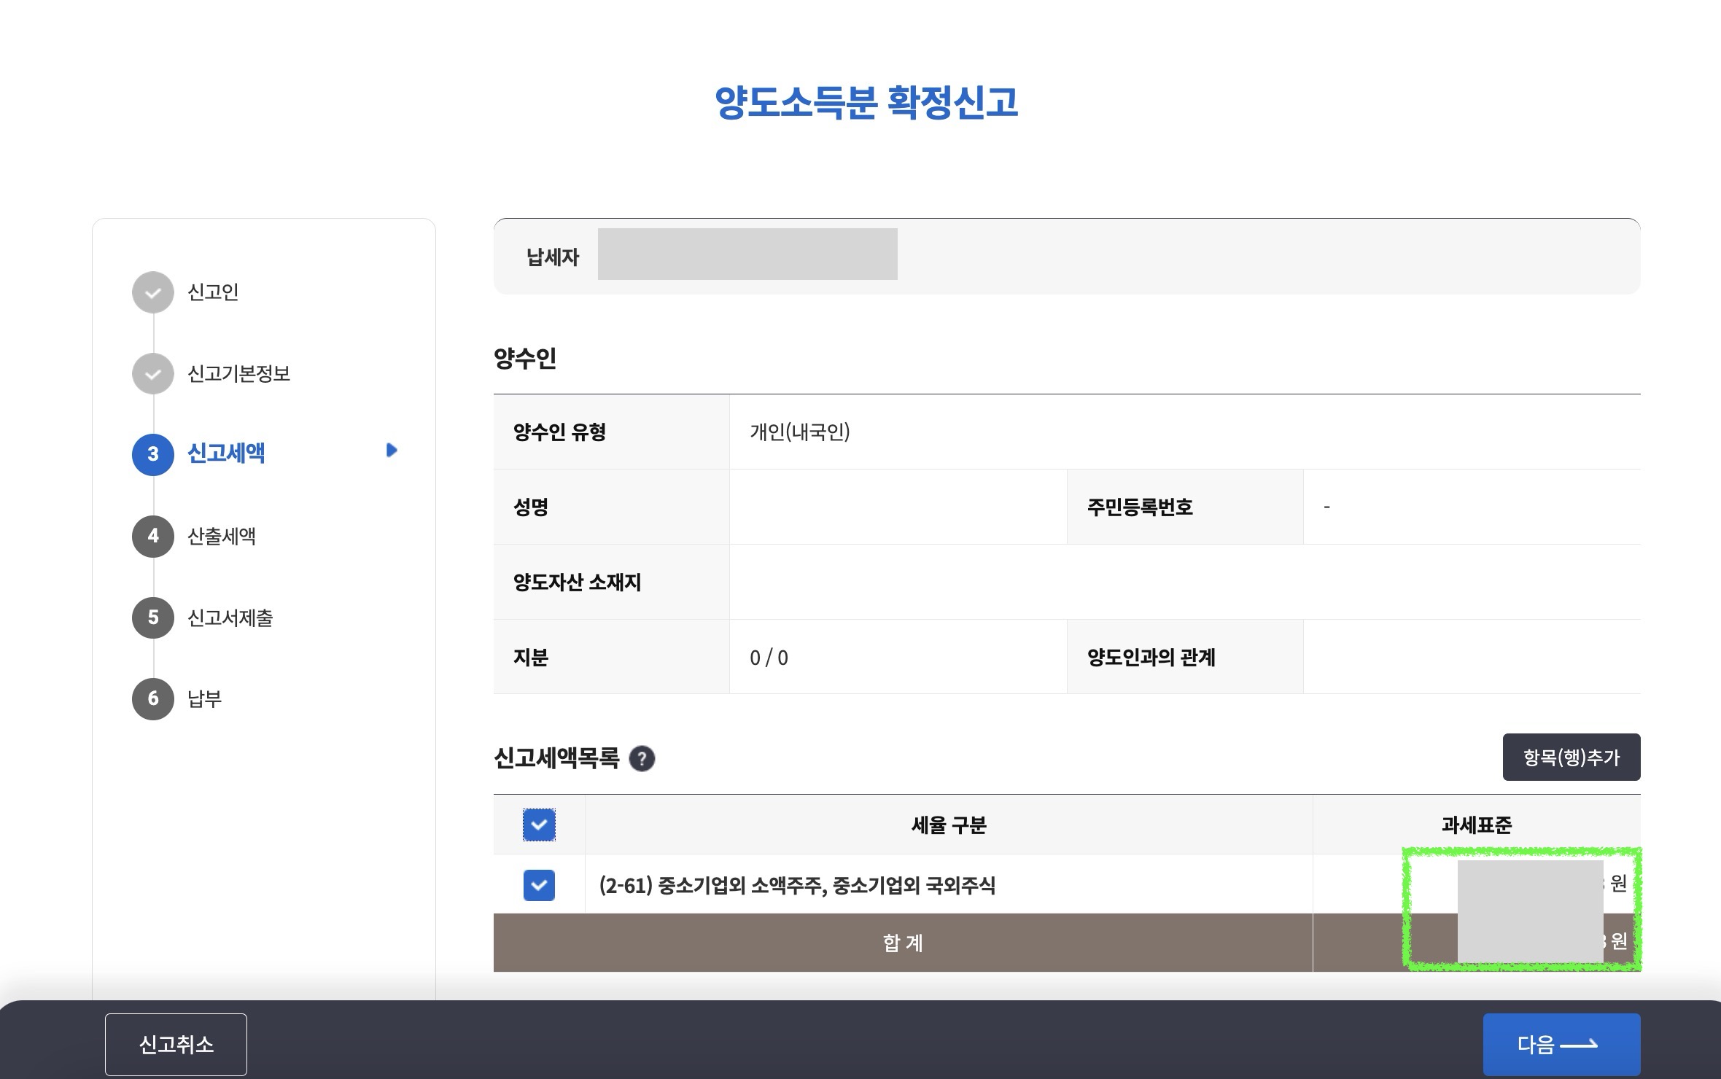Click the 신고기본정보 step check icon
Screen dimensions: 1721x1079
pos(153,374)
